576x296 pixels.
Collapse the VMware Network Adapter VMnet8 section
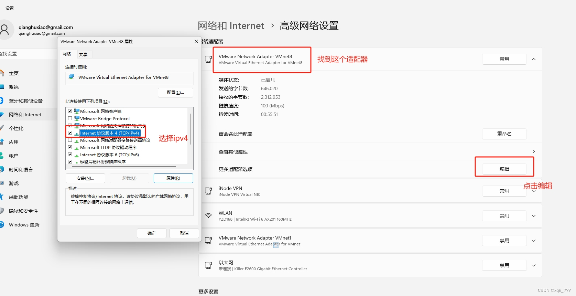pos(534,59)
